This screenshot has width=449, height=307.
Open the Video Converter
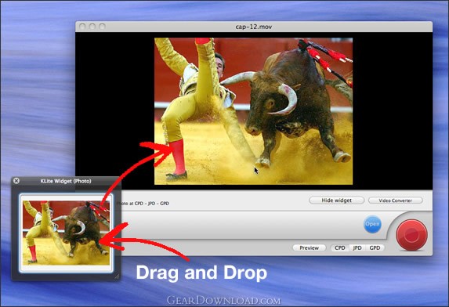click(395, 200)
